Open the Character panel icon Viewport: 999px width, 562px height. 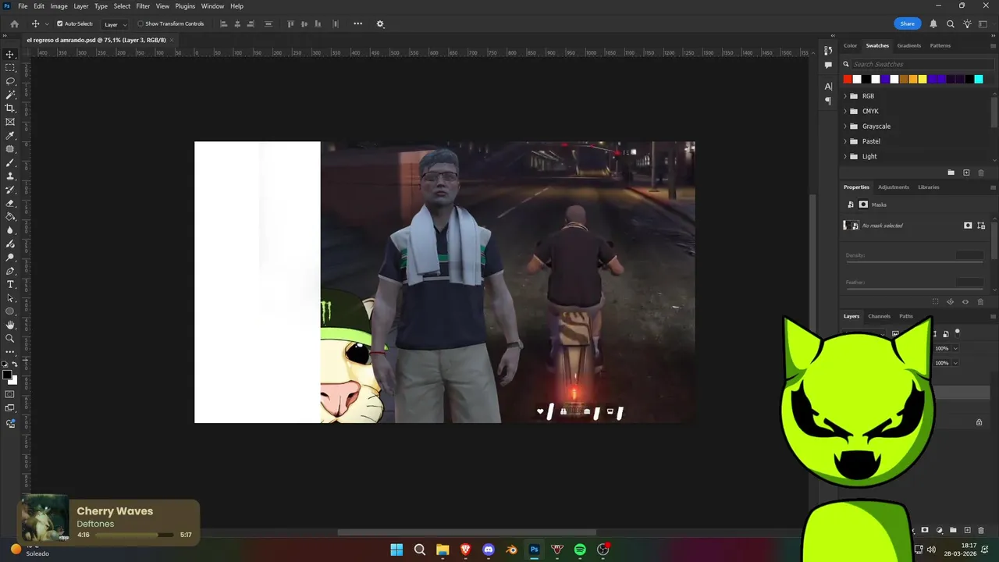tap(828, 87)
